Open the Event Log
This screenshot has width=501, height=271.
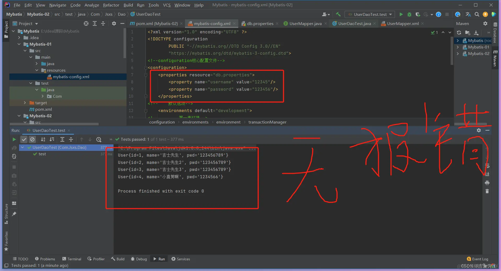click(x=478, y=259)
